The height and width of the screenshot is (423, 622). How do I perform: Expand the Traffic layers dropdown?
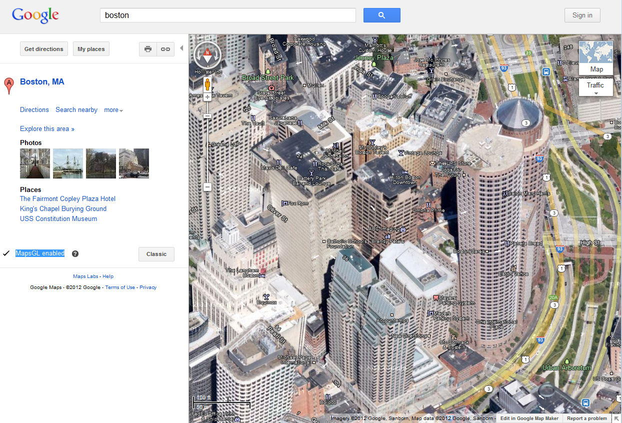pos(595,88)
